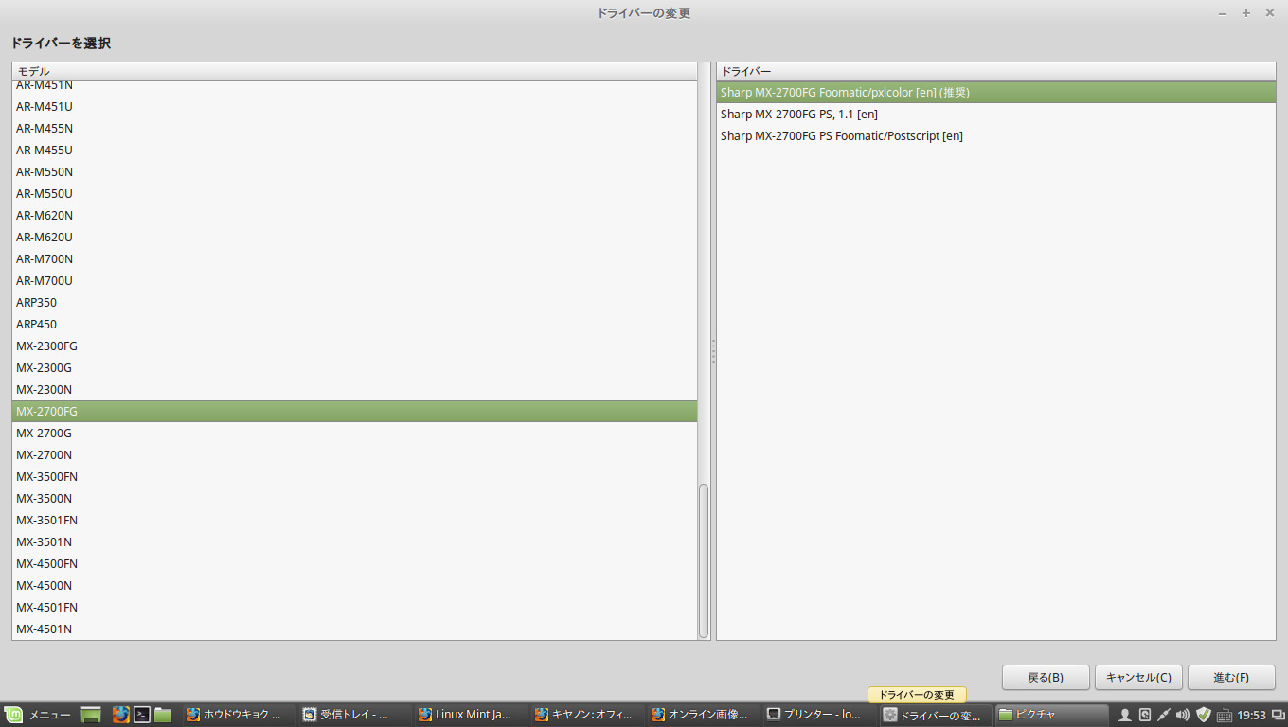Select model AR-M700N
Image resolution: width=1288 pixels, height=727 pixels.
coord(354,259)
